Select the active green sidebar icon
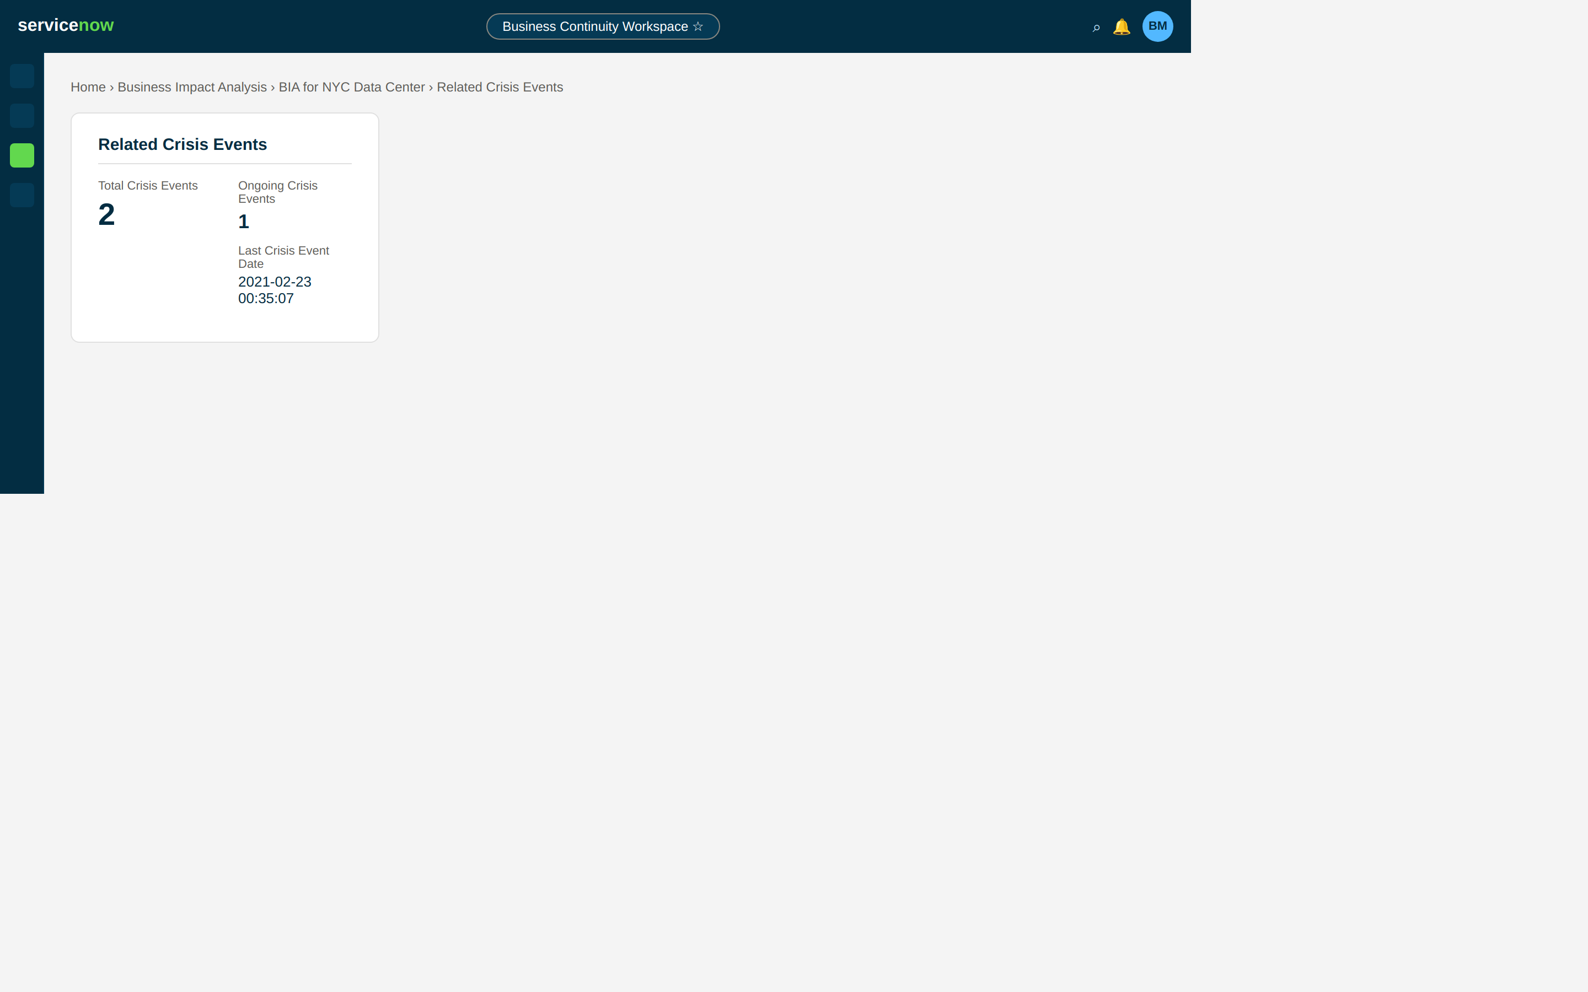This screenshot has height=992, width=1588. pos(22,155)
